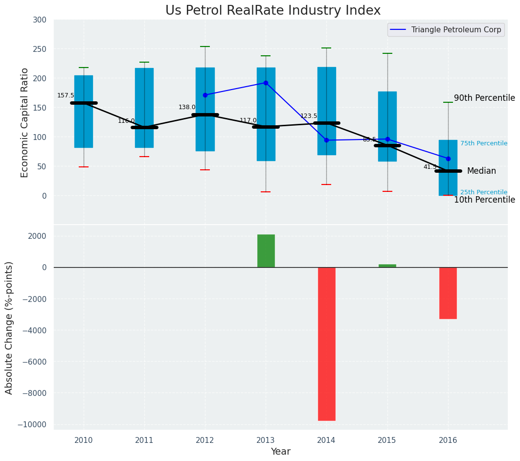This screenshot has height=461, width=520.
Task: Select the 2012 Triangle Petroleum data point
Action: (205, 95)
